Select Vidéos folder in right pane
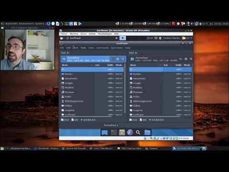Image resolution: width=229 pixels, height=172 pixels. [160, 106]
